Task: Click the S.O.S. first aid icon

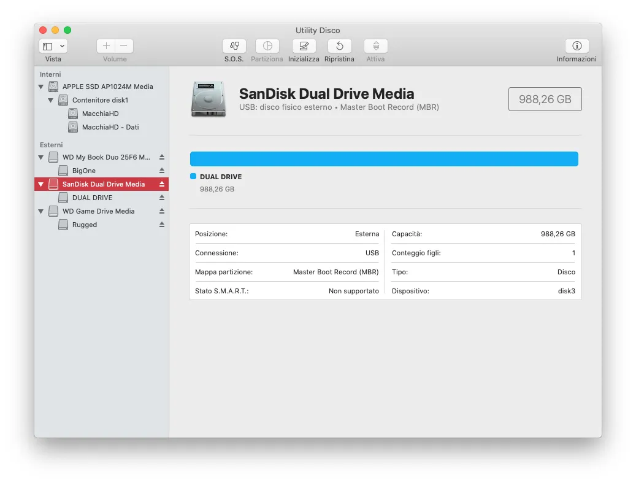Action: (234, 47)
